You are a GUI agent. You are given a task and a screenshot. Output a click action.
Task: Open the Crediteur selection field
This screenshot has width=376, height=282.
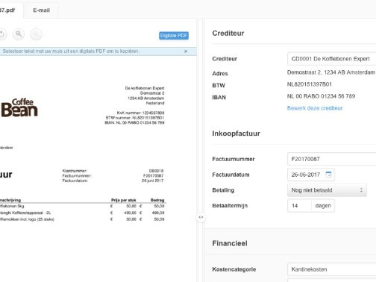click(332, 59)
